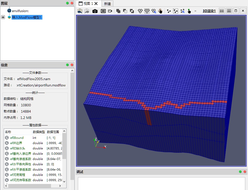248x190 pixels.
Task: Select points with the dots tool
Action: (169, 11)
